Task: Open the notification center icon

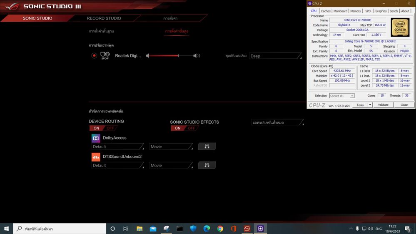Action: tap(408, 229)
